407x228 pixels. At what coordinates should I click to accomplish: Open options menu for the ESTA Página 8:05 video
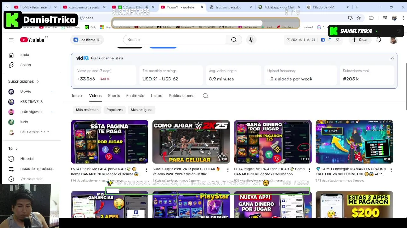click(x=146, y=170)
